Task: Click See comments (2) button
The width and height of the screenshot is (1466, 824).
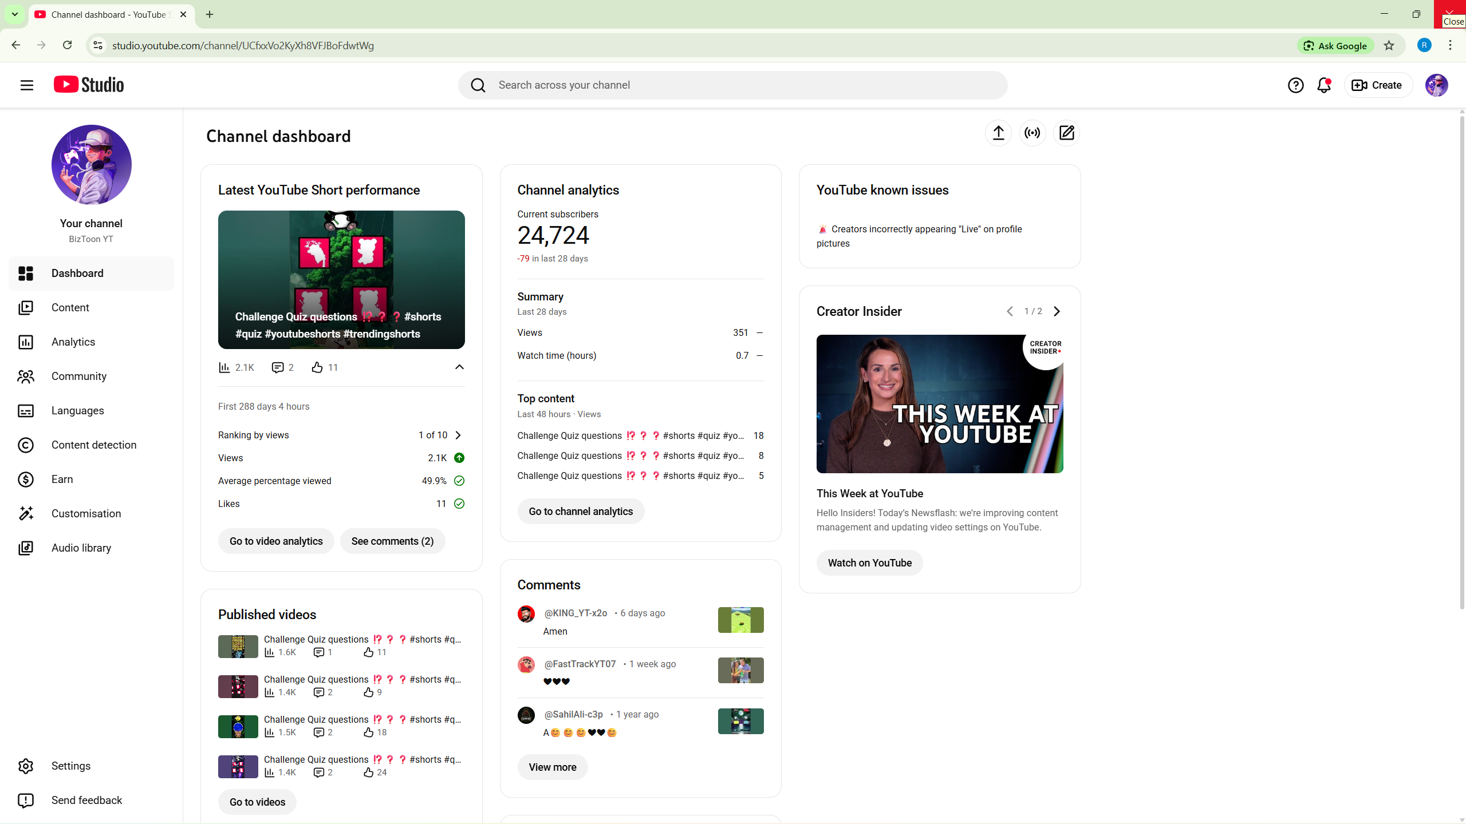Action: click(x=392, y=541)
